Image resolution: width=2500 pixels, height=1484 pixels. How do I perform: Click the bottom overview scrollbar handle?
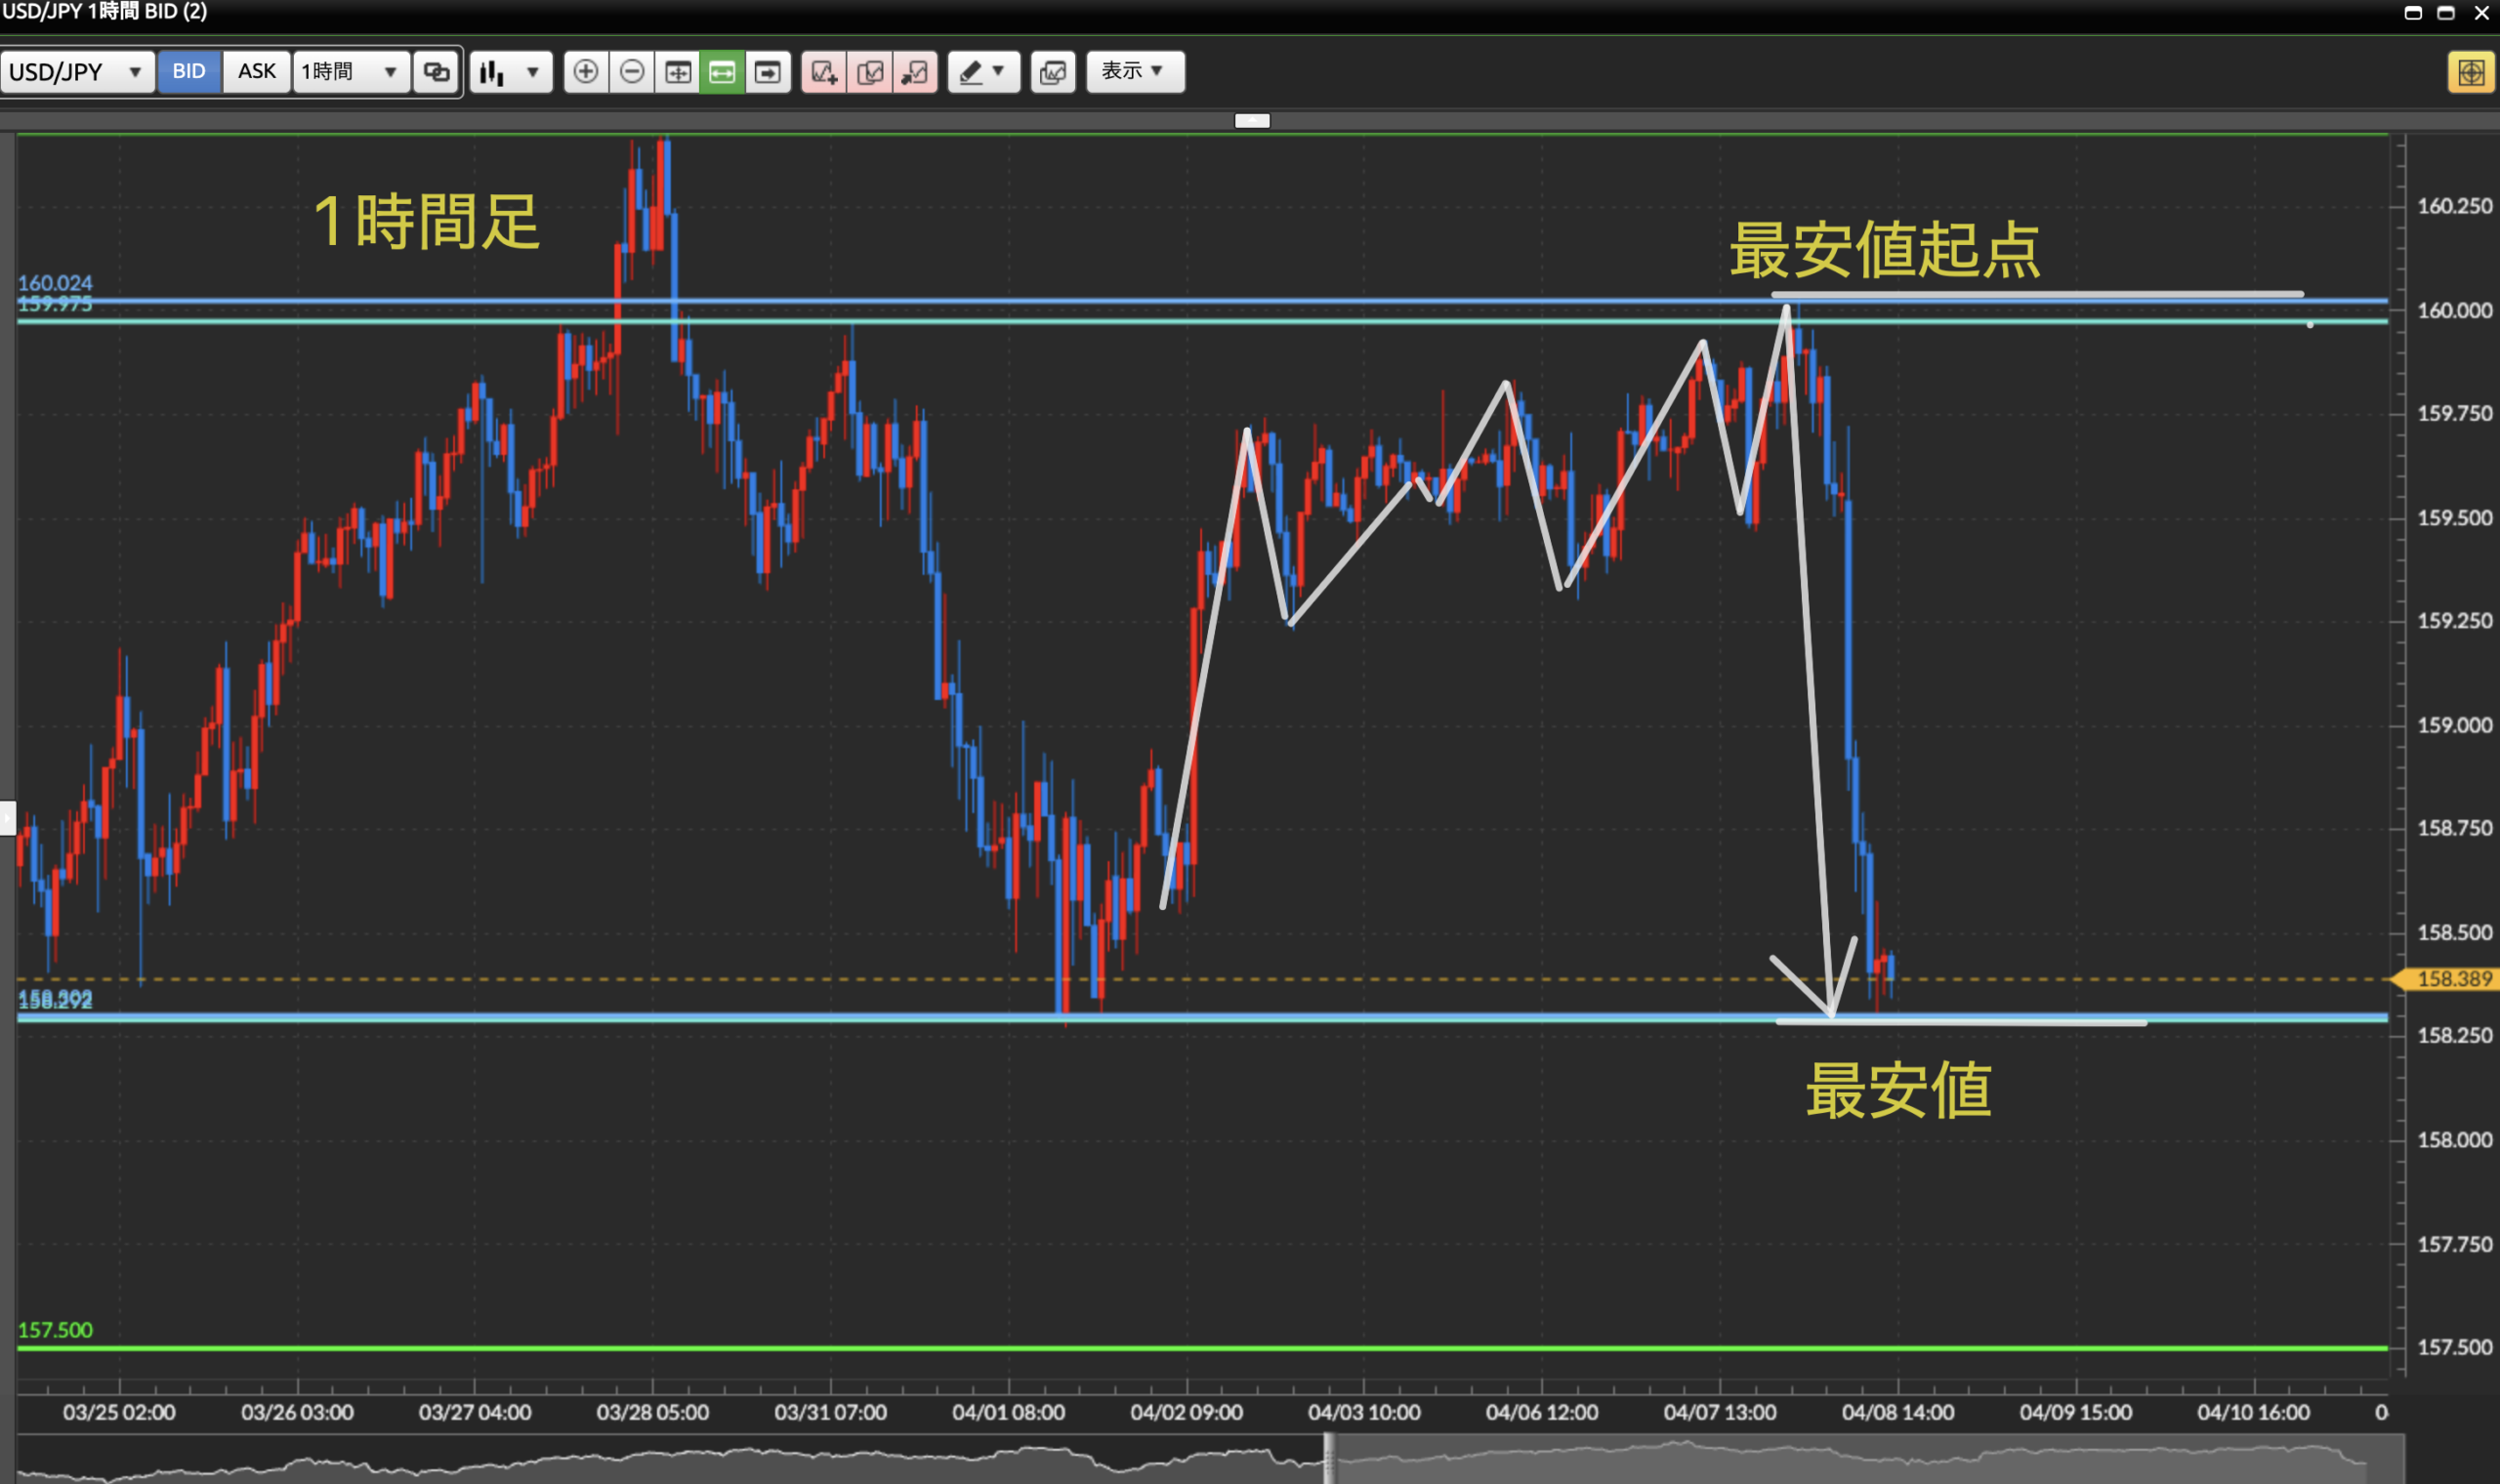point(1329,1458)
